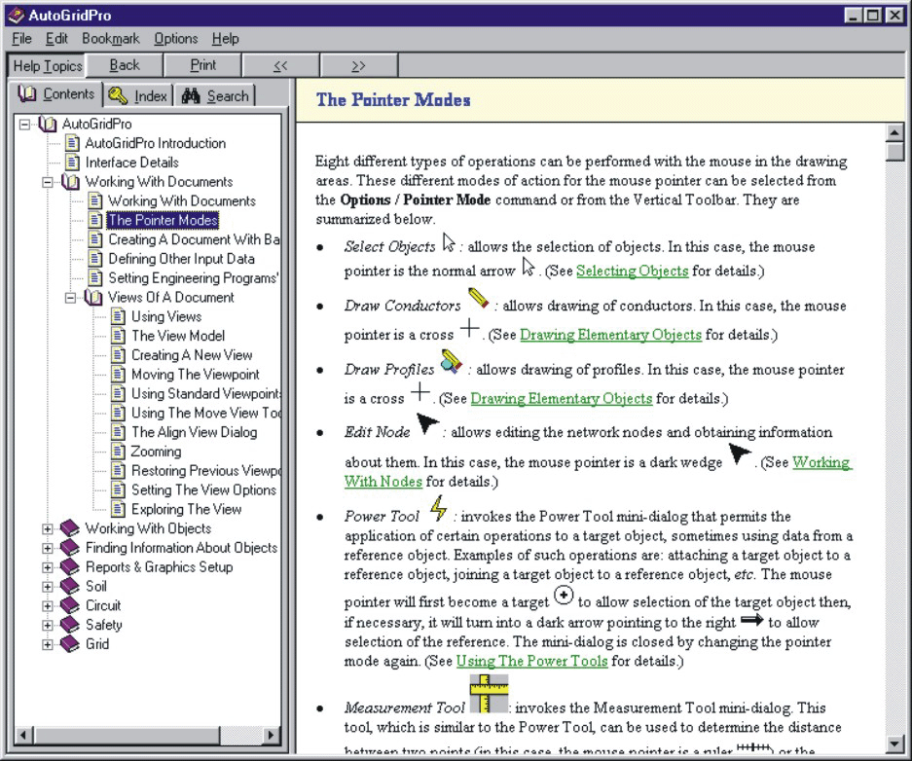Click the open book icon beside AutoGridPro root
Viewport: 912px width, 761px height.
point(48,124)
